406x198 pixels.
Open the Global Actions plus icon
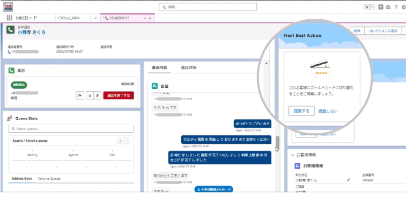tap(381, 7)
